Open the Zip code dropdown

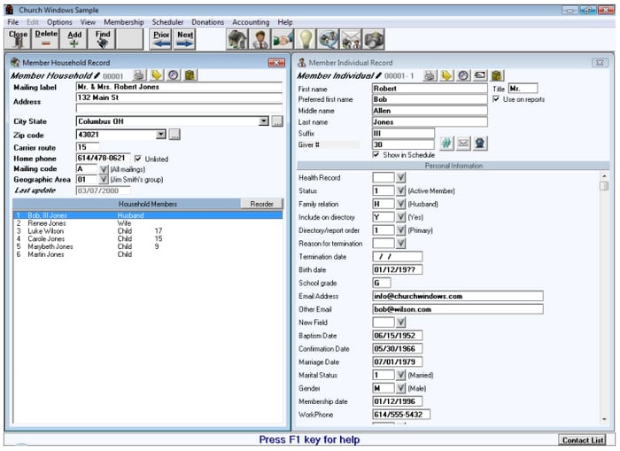click(x=160, y=135)
